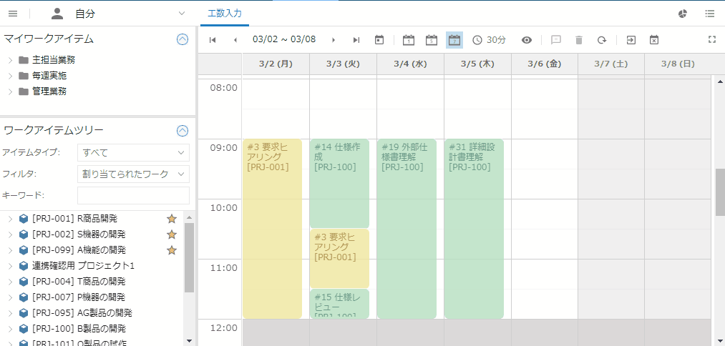
Task: Toggle the eye display options icon
Action: pyautogui.click(x=527, y=40)
